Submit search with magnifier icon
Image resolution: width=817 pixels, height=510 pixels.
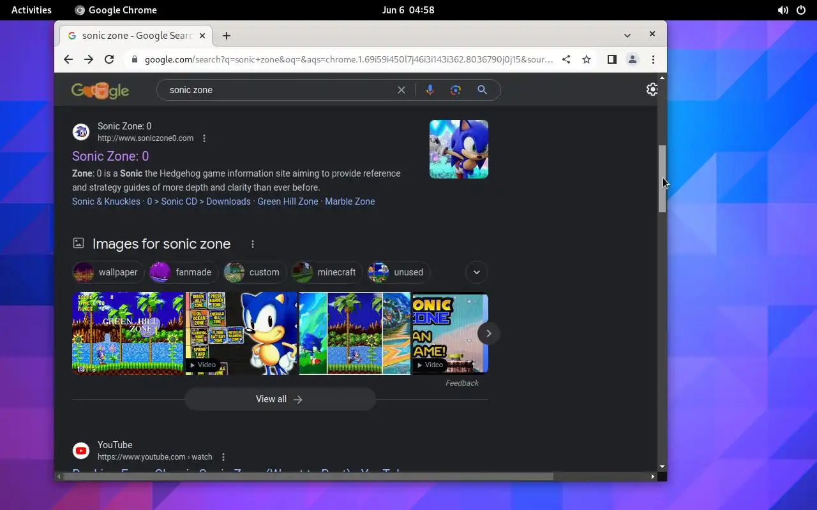[x=483, y=90]
